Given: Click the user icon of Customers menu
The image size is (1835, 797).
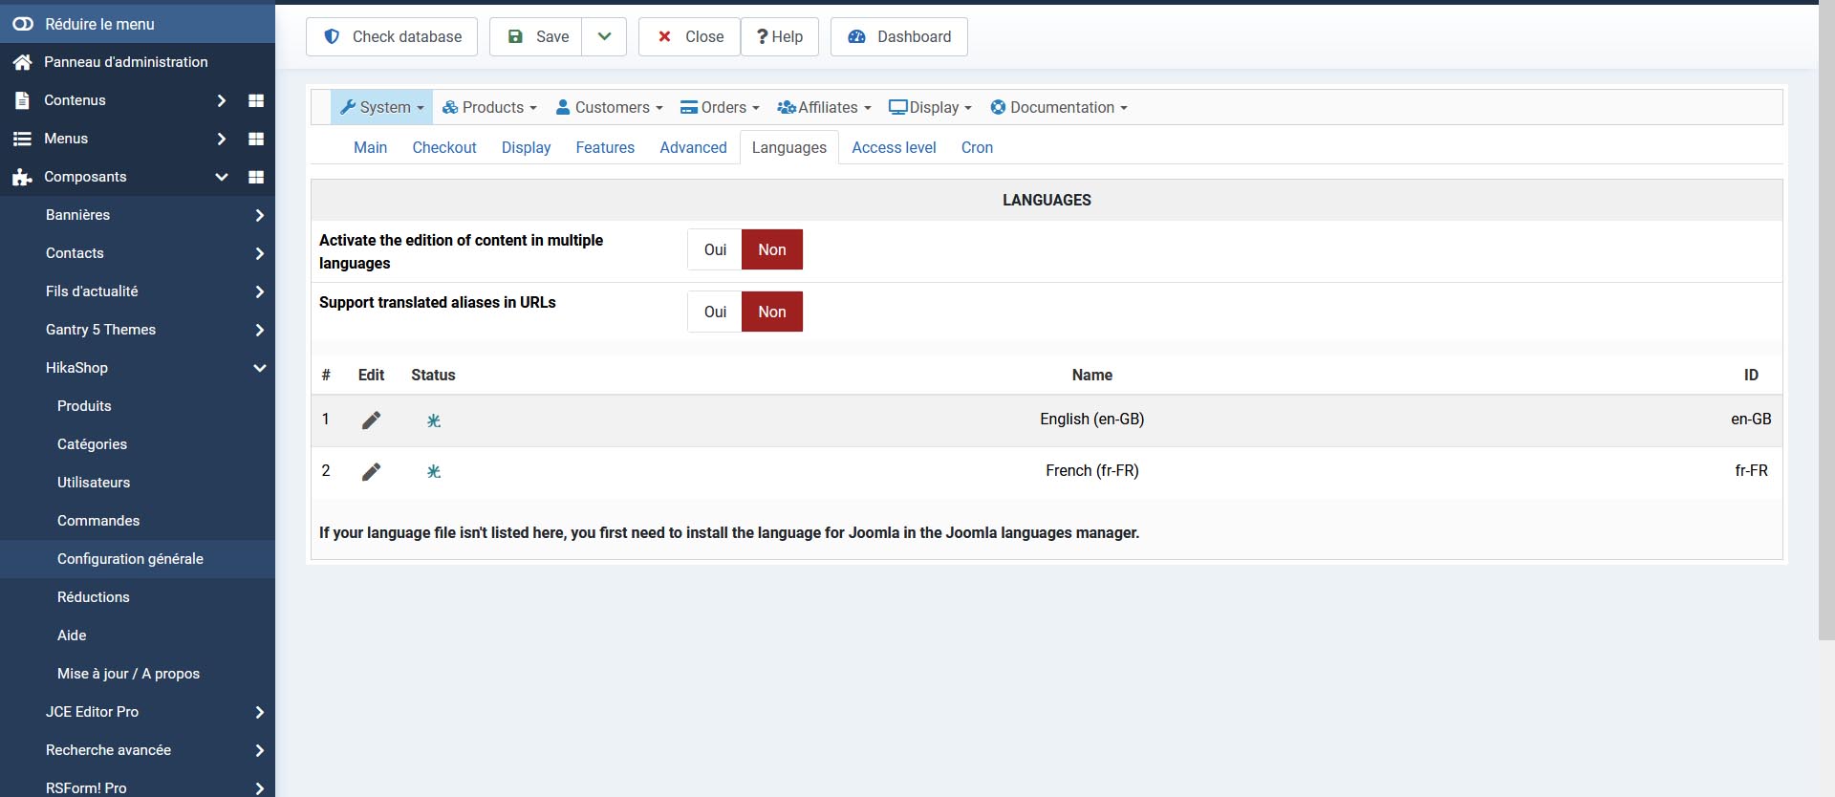Looking at the screenshot, I should (563, 107).
